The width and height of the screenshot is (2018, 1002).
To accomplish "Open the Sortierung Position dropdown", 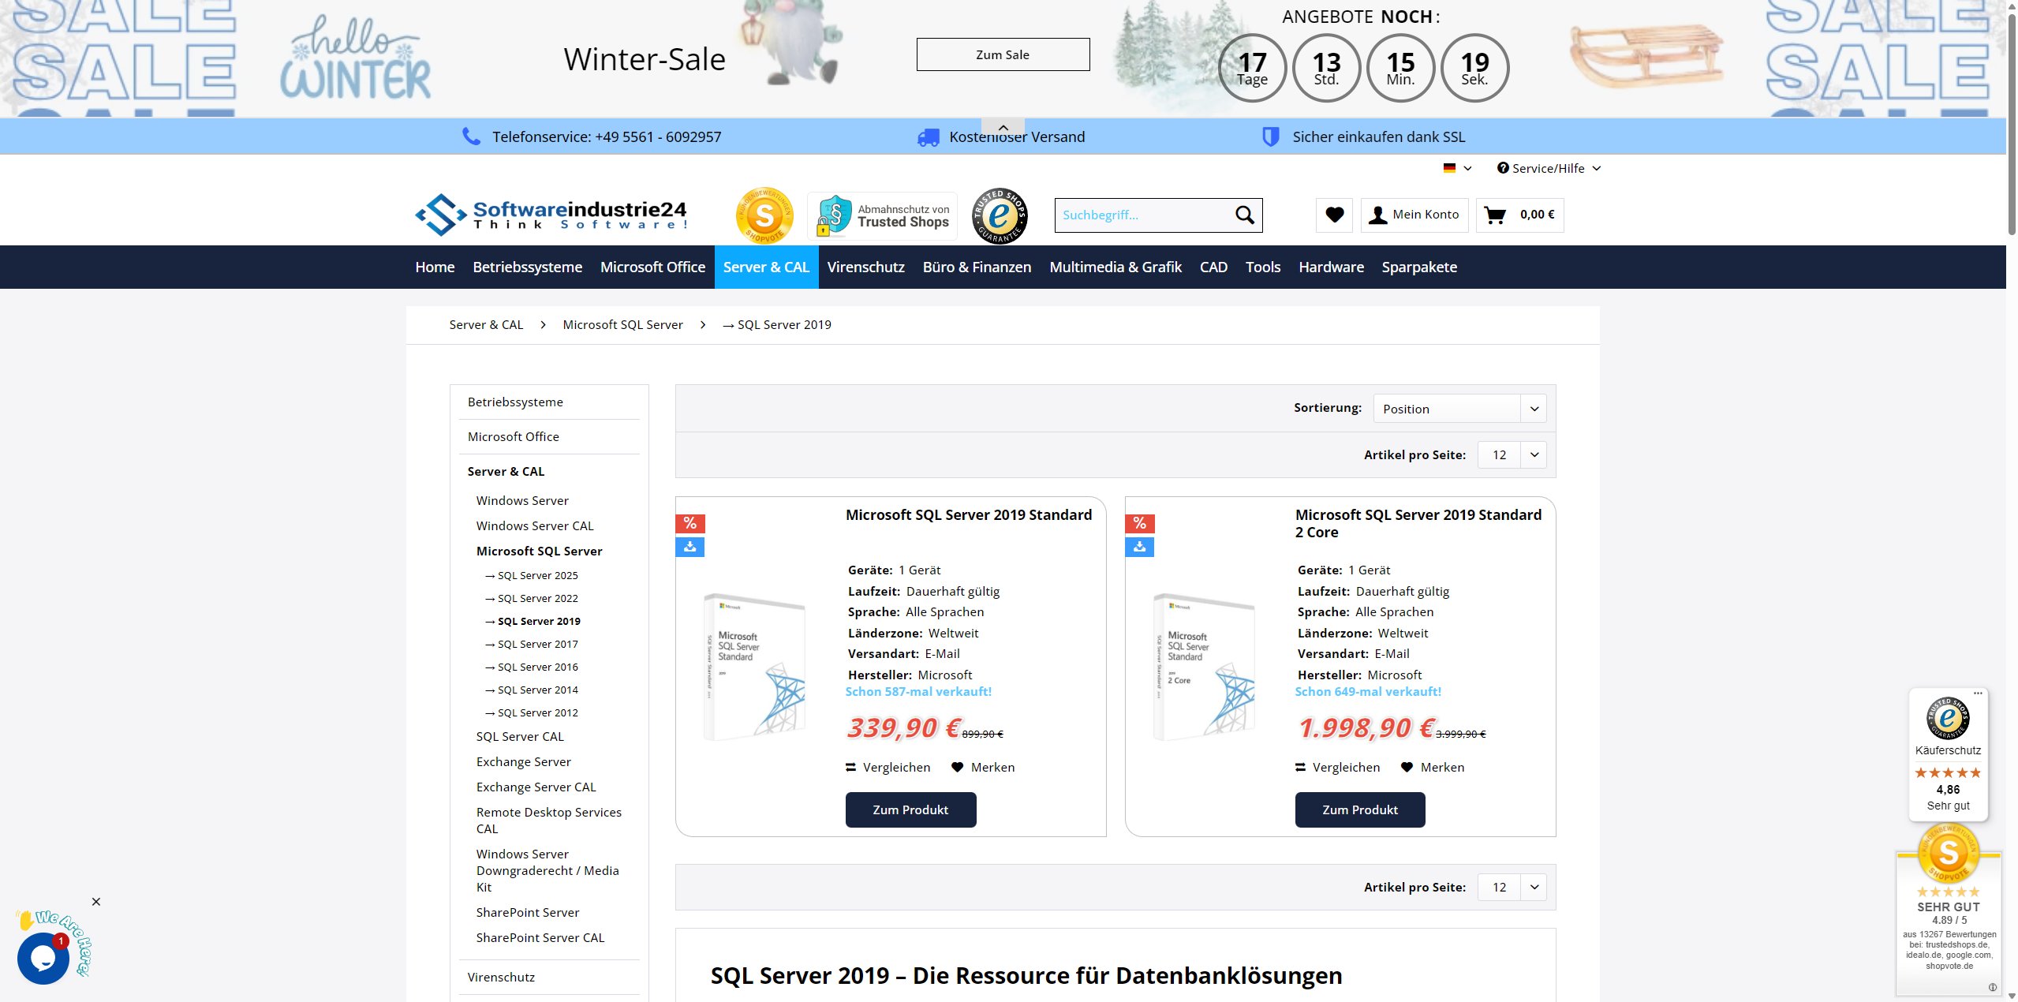I will pos(1459,409).
